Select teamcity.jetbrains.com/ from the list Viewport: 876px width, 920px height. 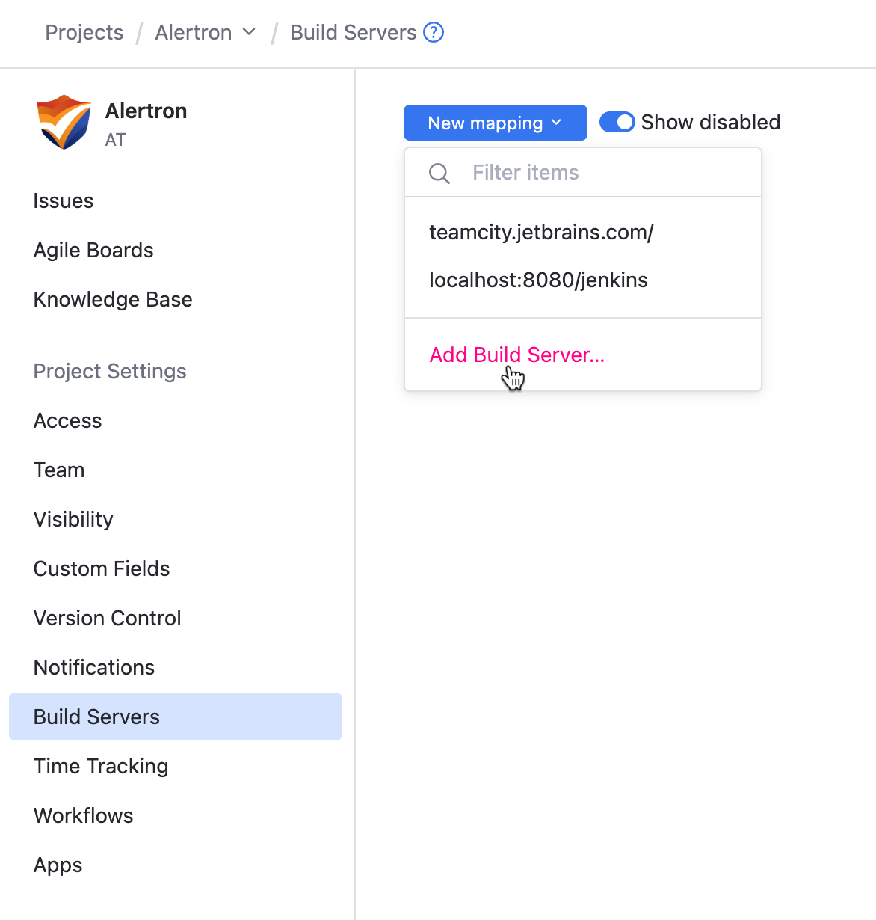pyautogui.click(x=541, y=232)
